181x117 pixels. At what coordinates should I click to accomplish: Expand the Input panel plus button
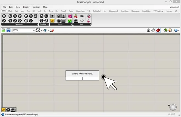(72, 24)
